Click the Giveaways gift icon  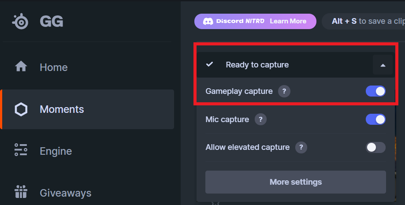click(21, 192)
